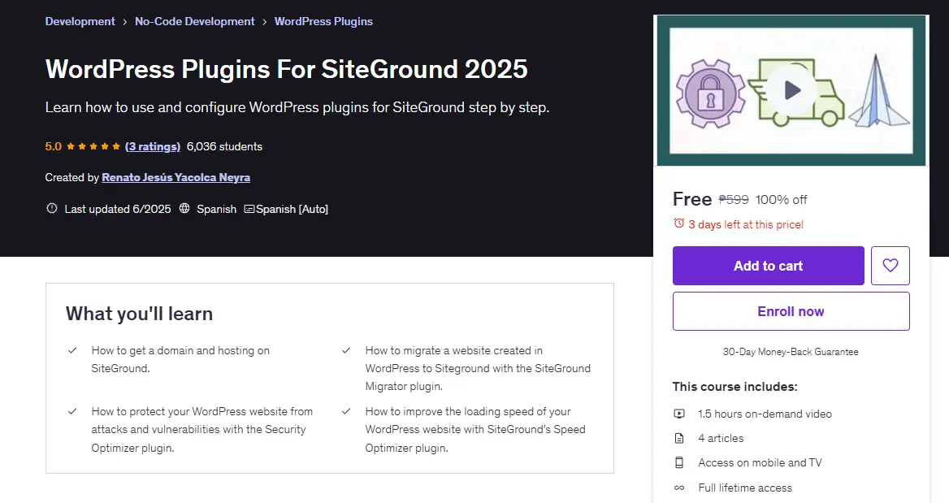Click the SiteGround Migrator plugin learning item
Viewport: 949px width, 503px height.
coord(478,368)
